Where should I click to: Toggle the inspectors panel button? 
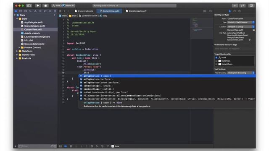(251, 5)
